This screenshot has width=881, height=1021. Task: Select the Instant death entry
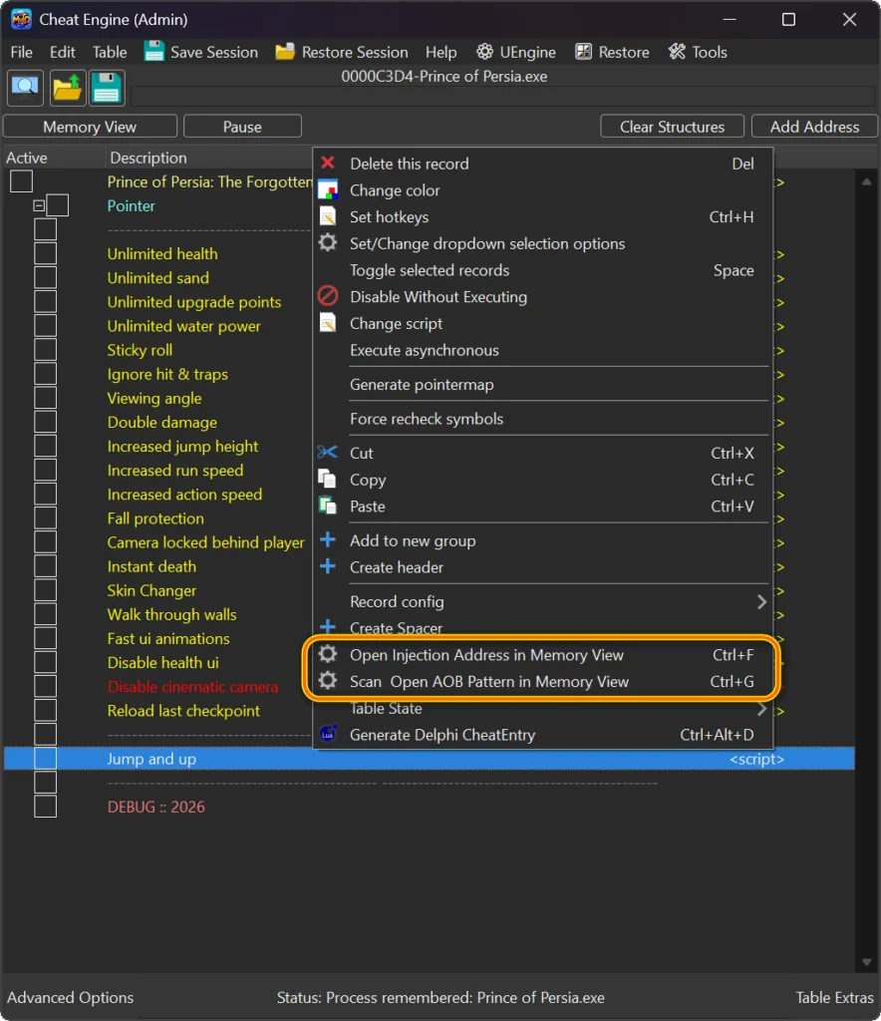coord(151,566)
